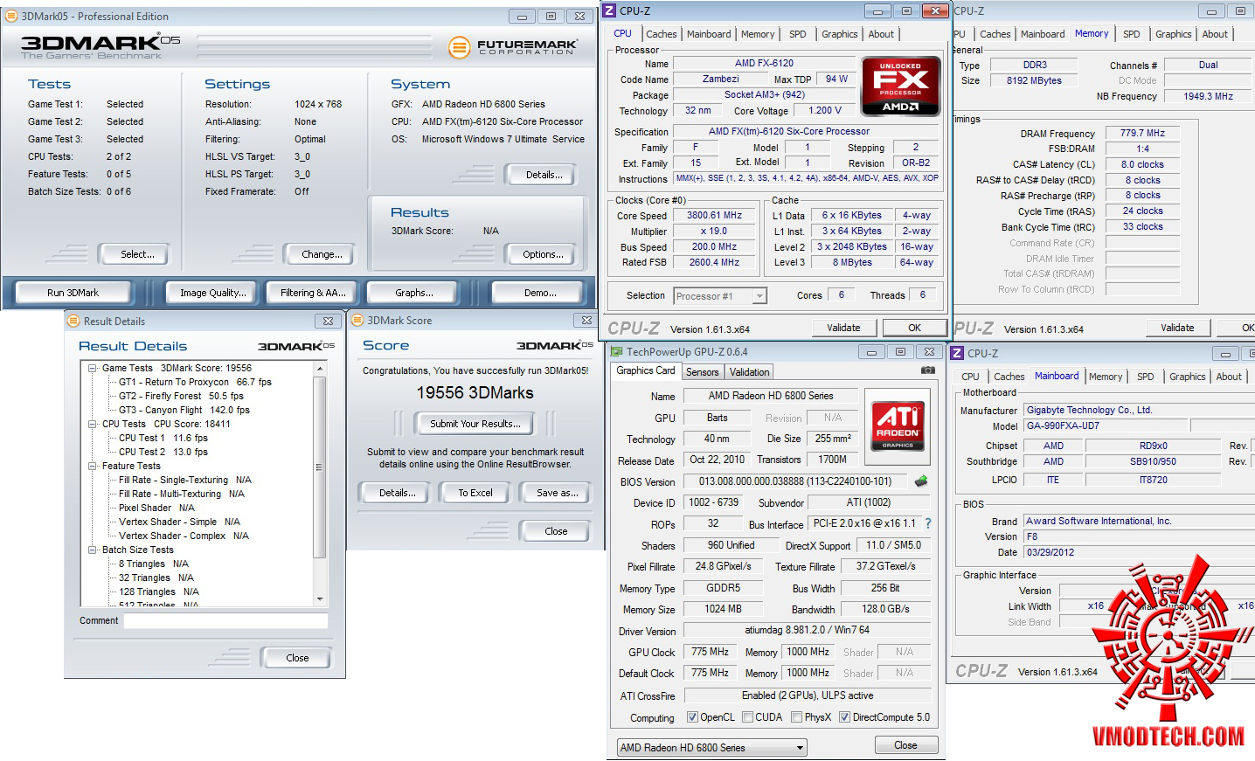1255x761 pixels.
Task: Open About tab in the CPU-Z Memory window
Action: [x=1215, y=34]
